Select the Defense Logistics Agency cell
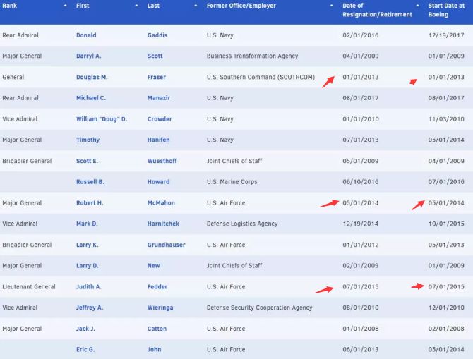The image size is (473, 359). pyautogui.click(x=242, y=224)
